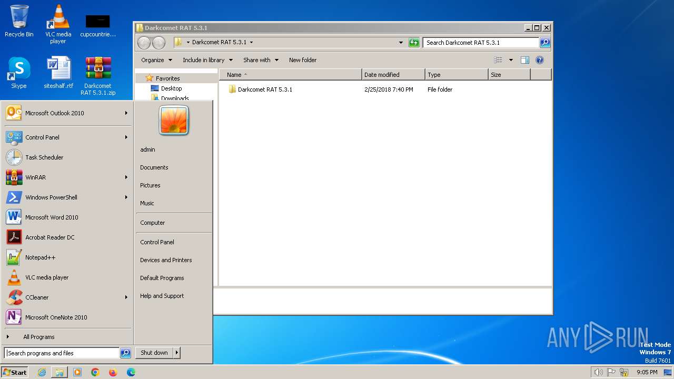Click Windows Media Player taskbar icon

[77, 372]
